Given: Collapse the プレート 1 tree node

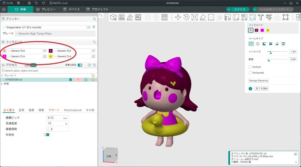Looking at the screenshot, I should point(2,76).
